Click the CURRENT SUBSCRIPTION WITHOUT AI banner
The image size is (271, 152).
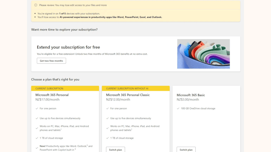(136, 88)
